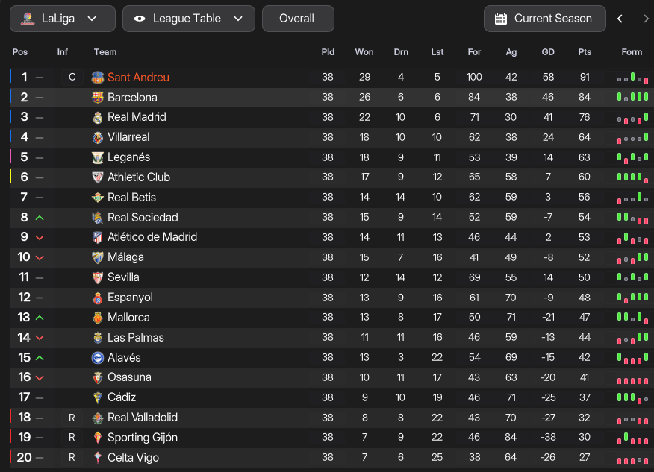Click the Overall filter button
This screenshot has width=654, height=472.
click(297, 19)
